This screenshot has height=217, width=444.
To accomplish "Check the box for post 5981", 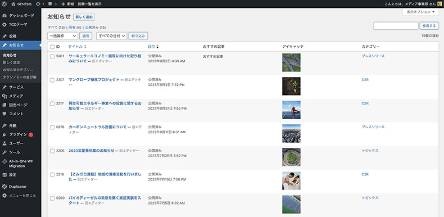I will pyautogui.click(x=52, y=56).
